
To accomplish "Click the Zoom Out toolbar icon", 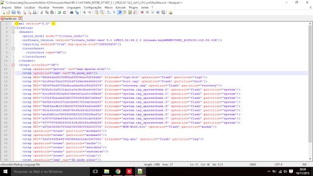I will [89, 13].
